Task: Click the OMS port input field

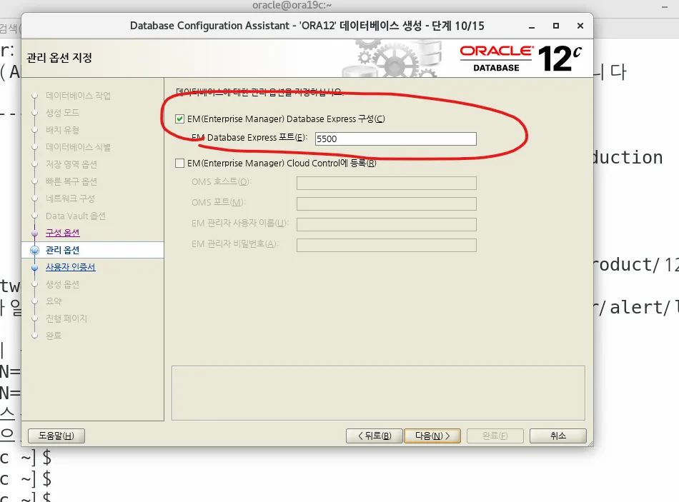Action: click(x=386, y=204)
